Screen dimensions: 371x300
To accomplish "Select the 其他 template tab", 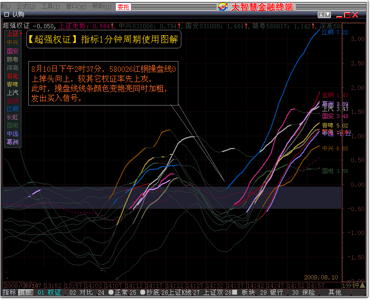I will (x=335, y=293).
